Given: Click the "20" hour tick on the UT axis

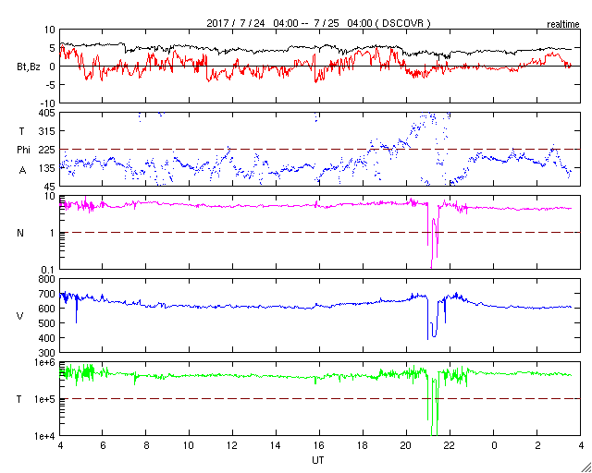Looking at the screenshot, I should click(x=406, y=445).
